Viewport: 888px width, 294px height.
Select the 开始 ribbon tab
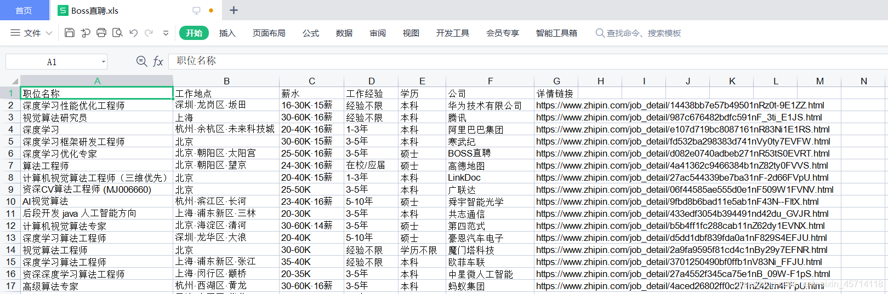[x=194, y=33]
